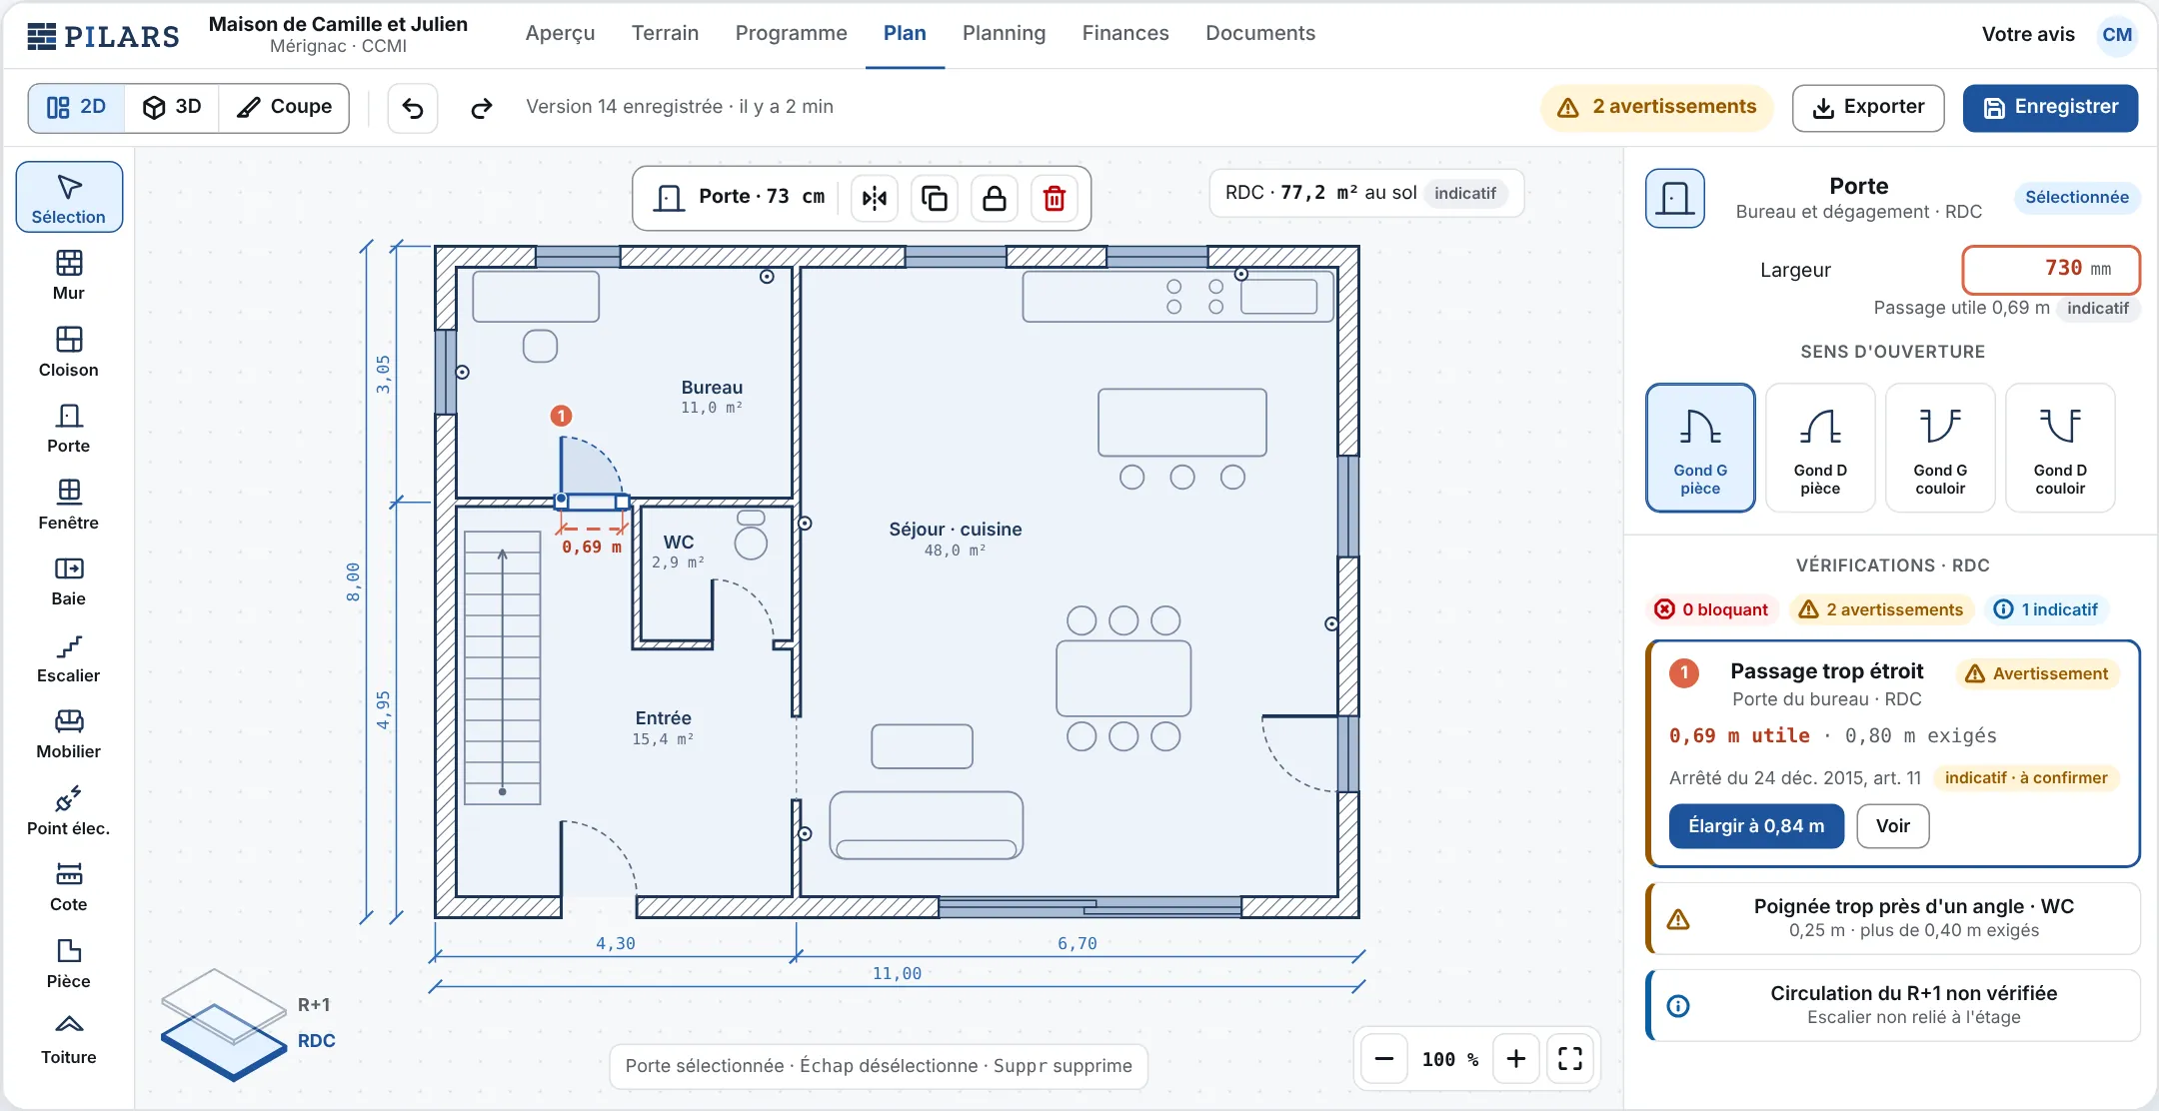
Task: Click the Exporter button
Action: coord(1868,108)
